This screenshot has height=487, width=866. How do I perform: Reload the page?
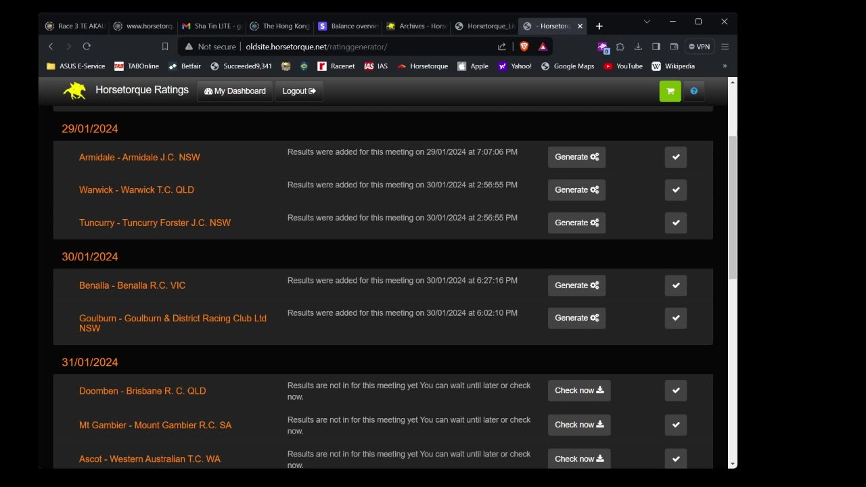pyautogui.click(x=87, y=47)
